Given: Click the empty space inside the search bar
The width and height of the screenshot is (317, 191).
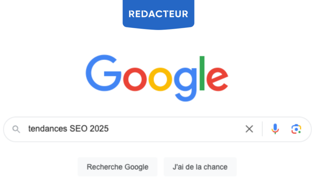Looking at the screenshot, I should point(176,129).
